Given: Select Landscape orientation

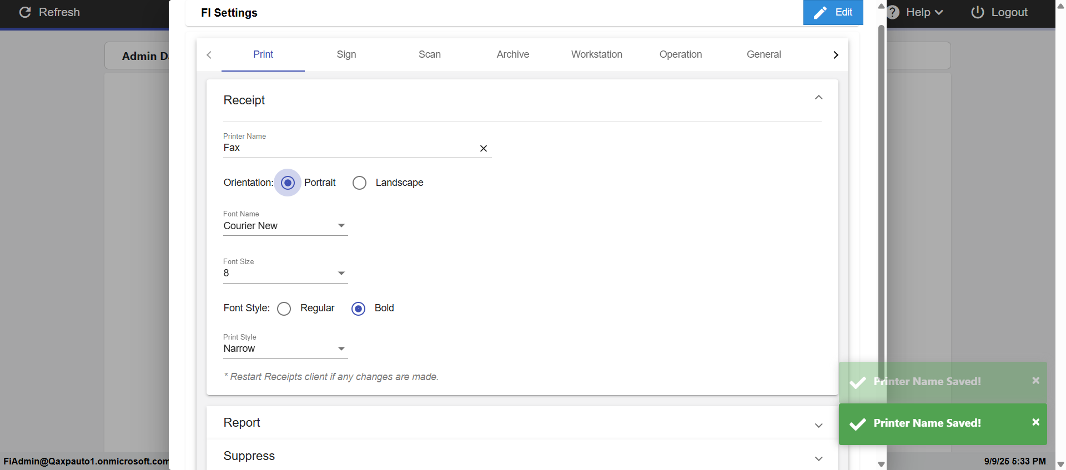Looking at the screenshot, I should (360, 183).
